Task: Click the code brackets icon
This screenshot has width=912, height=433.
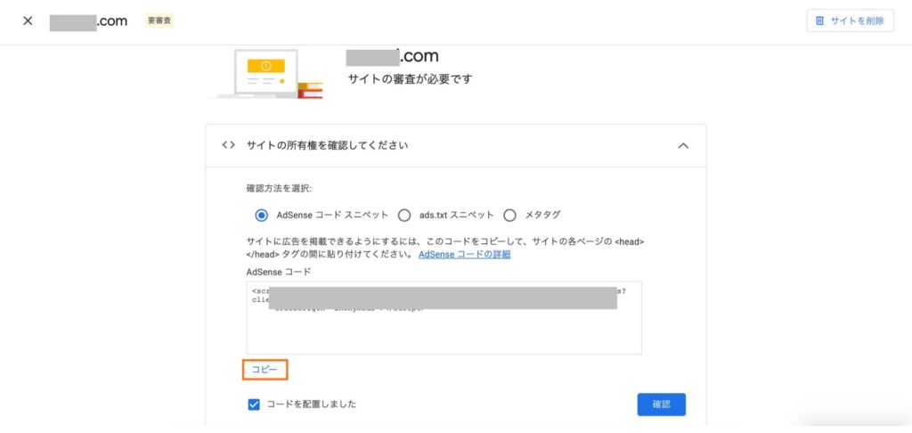Action: click(228, 145)
